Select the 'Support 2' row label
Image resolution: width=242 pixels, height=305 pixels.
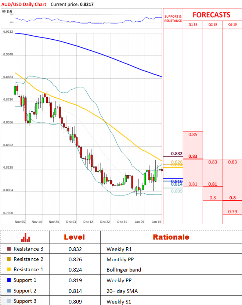[25, 291]
